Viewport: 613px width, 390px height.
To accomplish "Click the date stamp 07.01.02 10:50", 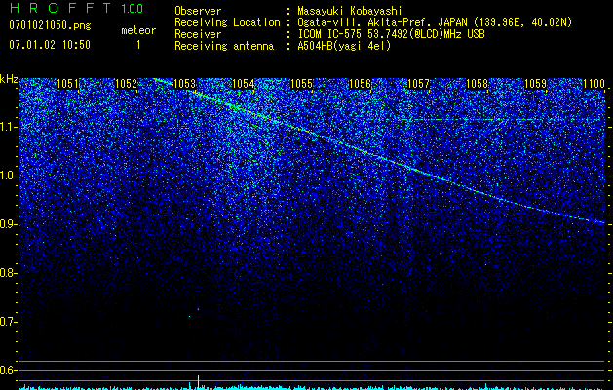I will point(50,45).
